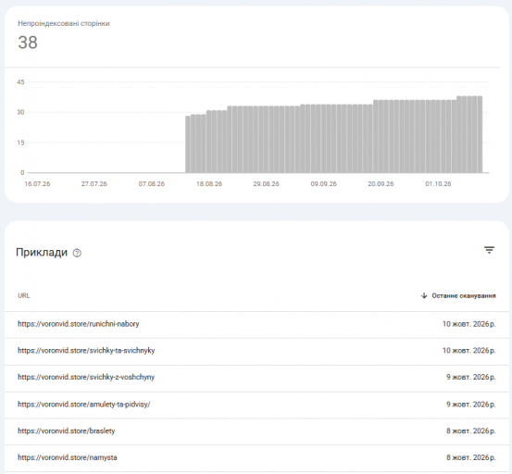
Task: Click crawl date in the amulety-ta-pidvisy row
Action: [x=471, y=405]
